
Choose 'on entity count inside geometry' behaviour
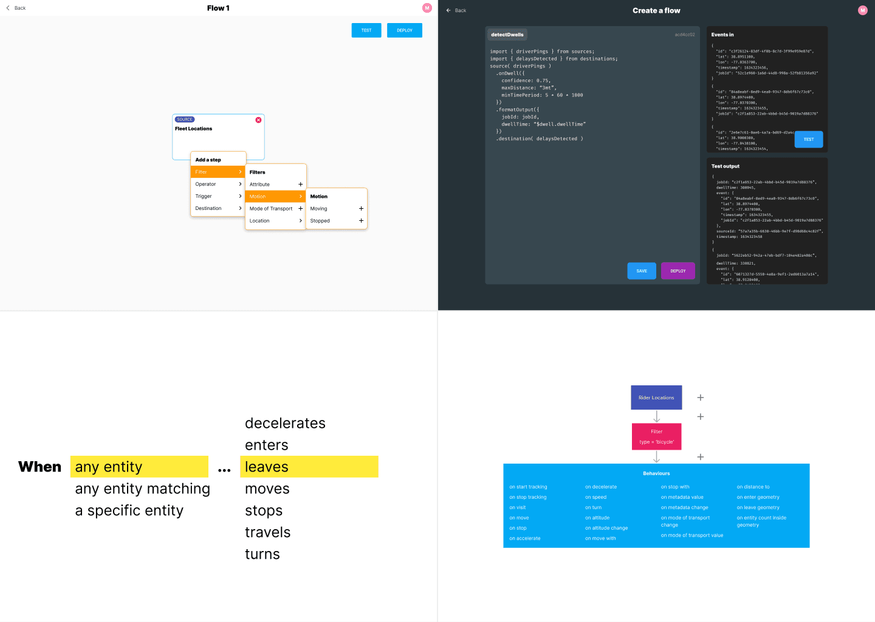(761, 521)
